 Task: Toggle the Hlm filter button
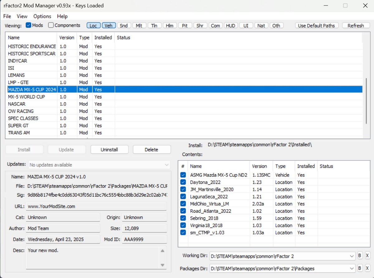pos(170,26)
